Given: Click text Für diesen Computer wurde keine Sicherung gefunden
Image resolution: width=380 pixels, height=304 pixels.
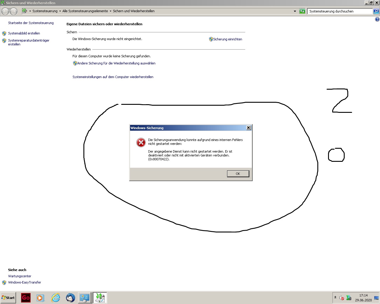Looking at the screenshot, I should point(112,56).
